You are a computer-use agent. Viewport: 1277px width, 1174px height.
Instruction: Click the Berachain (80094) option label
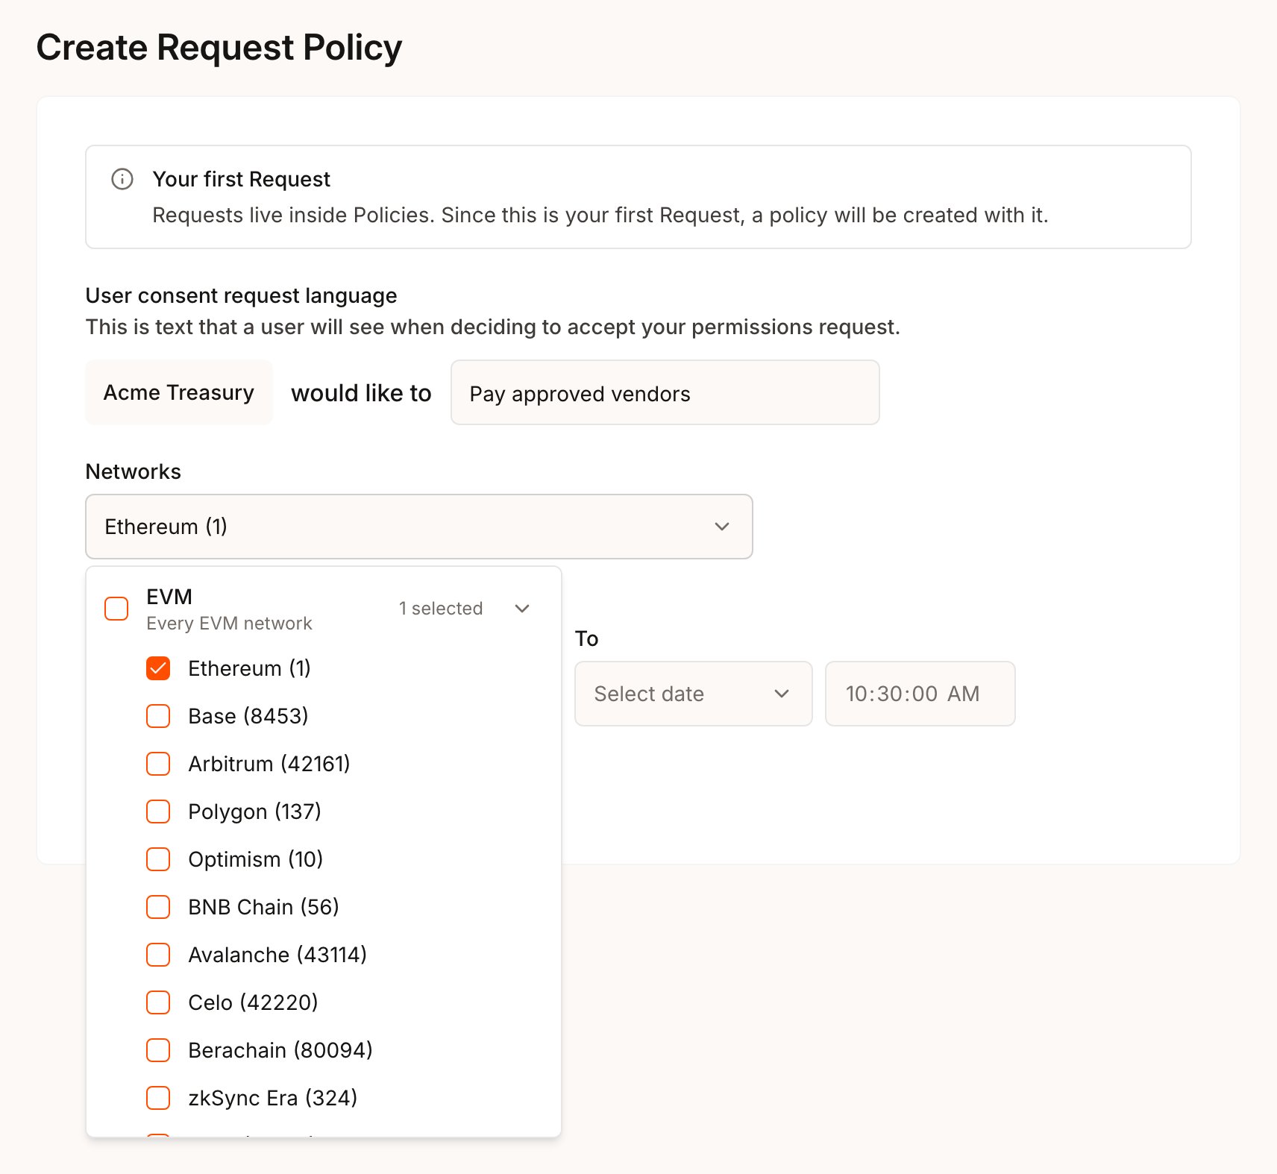(280, 1050)
